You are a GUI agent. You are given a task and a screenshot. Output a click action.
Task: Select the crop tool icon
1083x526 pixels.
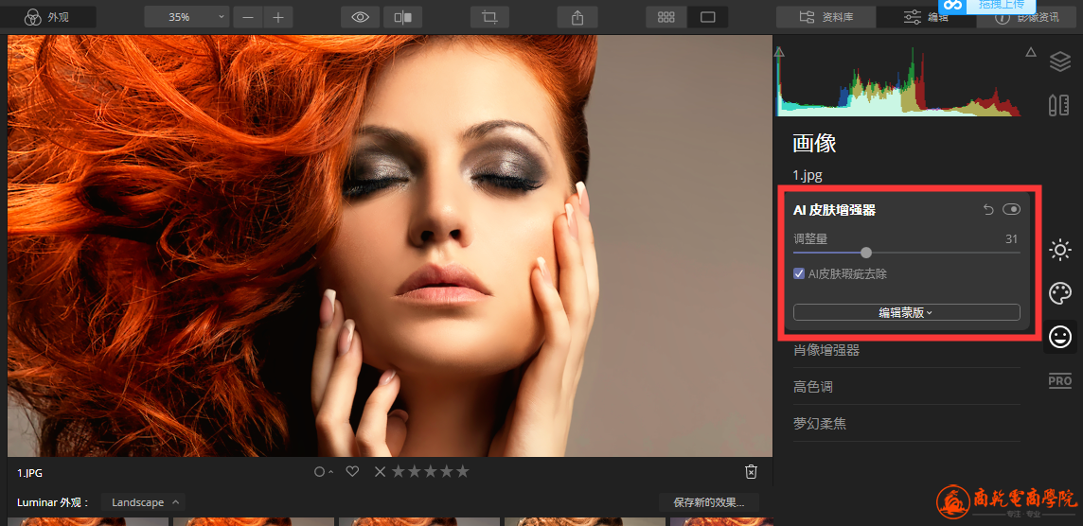click(x=489, y=17)
